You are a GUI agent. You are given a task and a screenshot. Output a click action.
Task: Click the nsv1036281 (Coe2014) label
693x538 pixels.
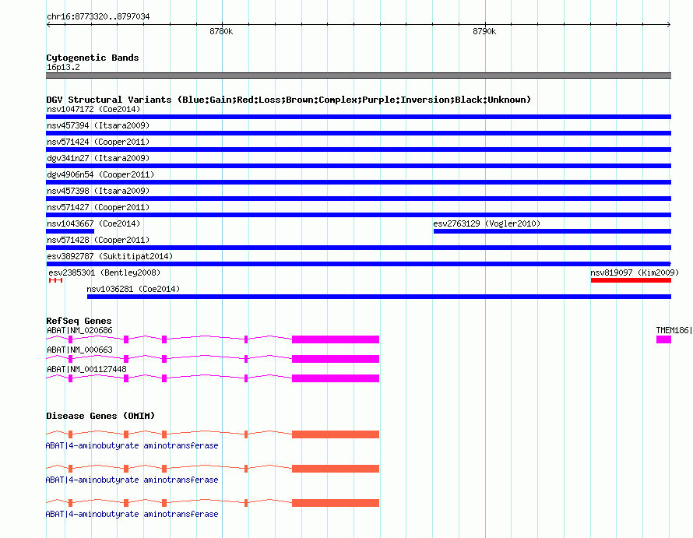[x=133, y=289]
